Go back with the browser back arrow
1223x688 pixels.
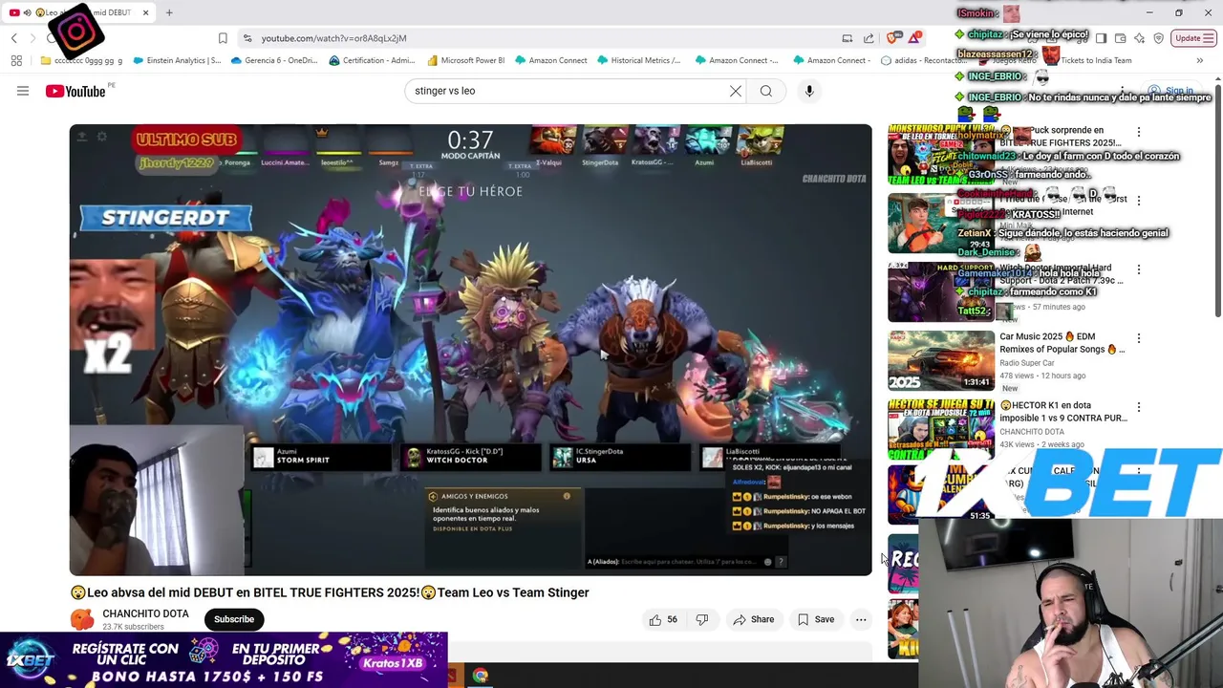coord(14,38)
